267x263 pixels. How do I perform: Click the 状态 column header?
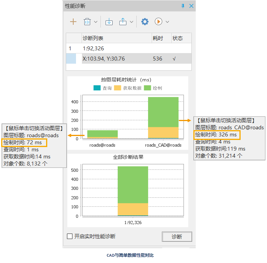pos(178,38)
